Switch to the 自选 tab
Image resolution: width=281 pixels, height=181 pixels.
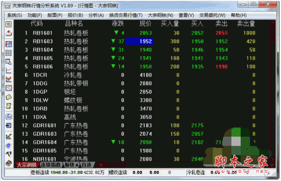click(x=86, y=165)
